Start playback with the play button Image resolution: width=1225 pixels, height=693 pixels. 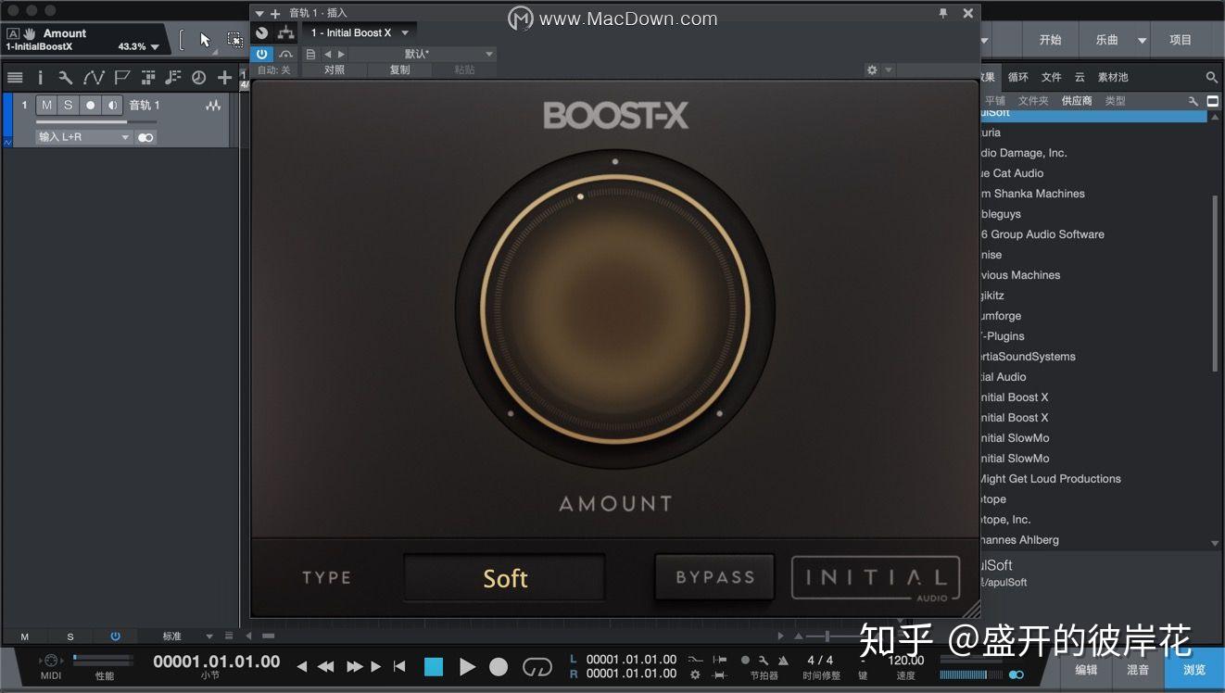coord(467,666)
